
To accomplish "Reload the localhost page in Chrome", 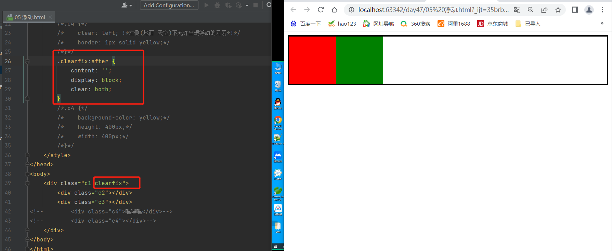I will pyautogui.click(x=321, y=10).
